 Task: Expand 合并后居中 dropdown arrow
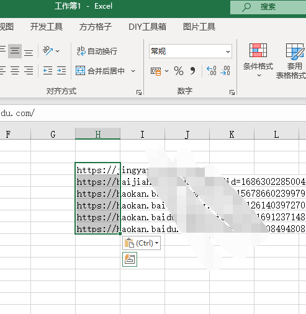tap(133, 71)
